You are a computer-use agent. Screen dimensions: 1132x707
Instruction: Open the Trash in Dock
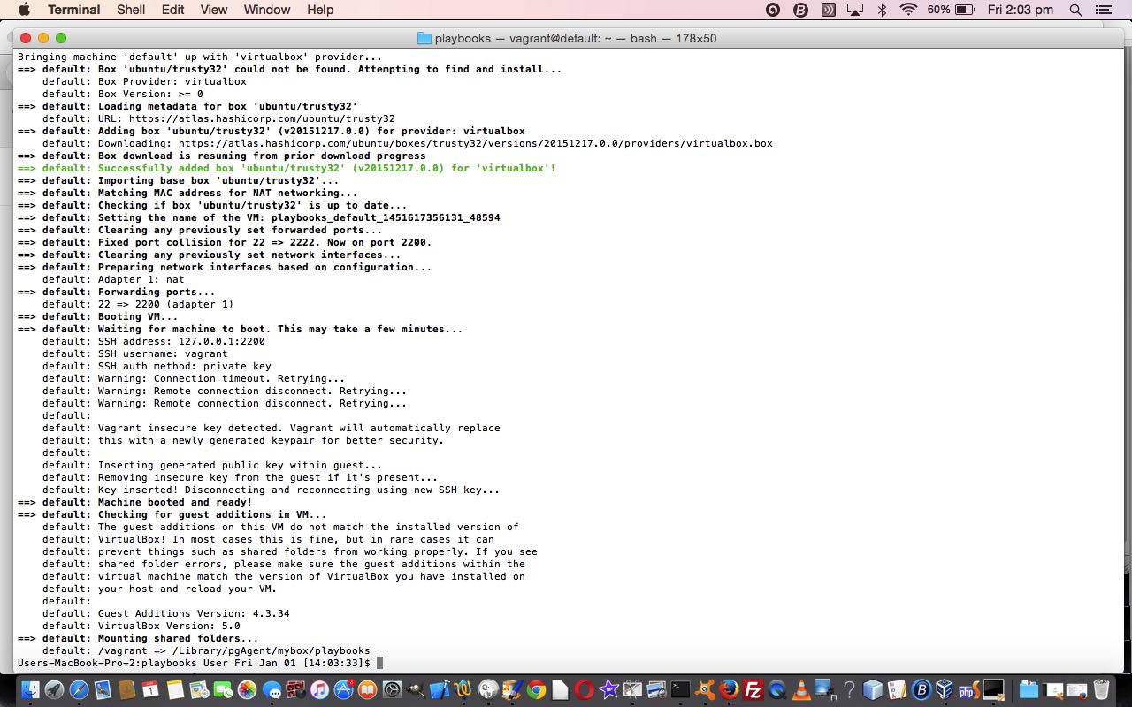click(x=1101, y=690)
